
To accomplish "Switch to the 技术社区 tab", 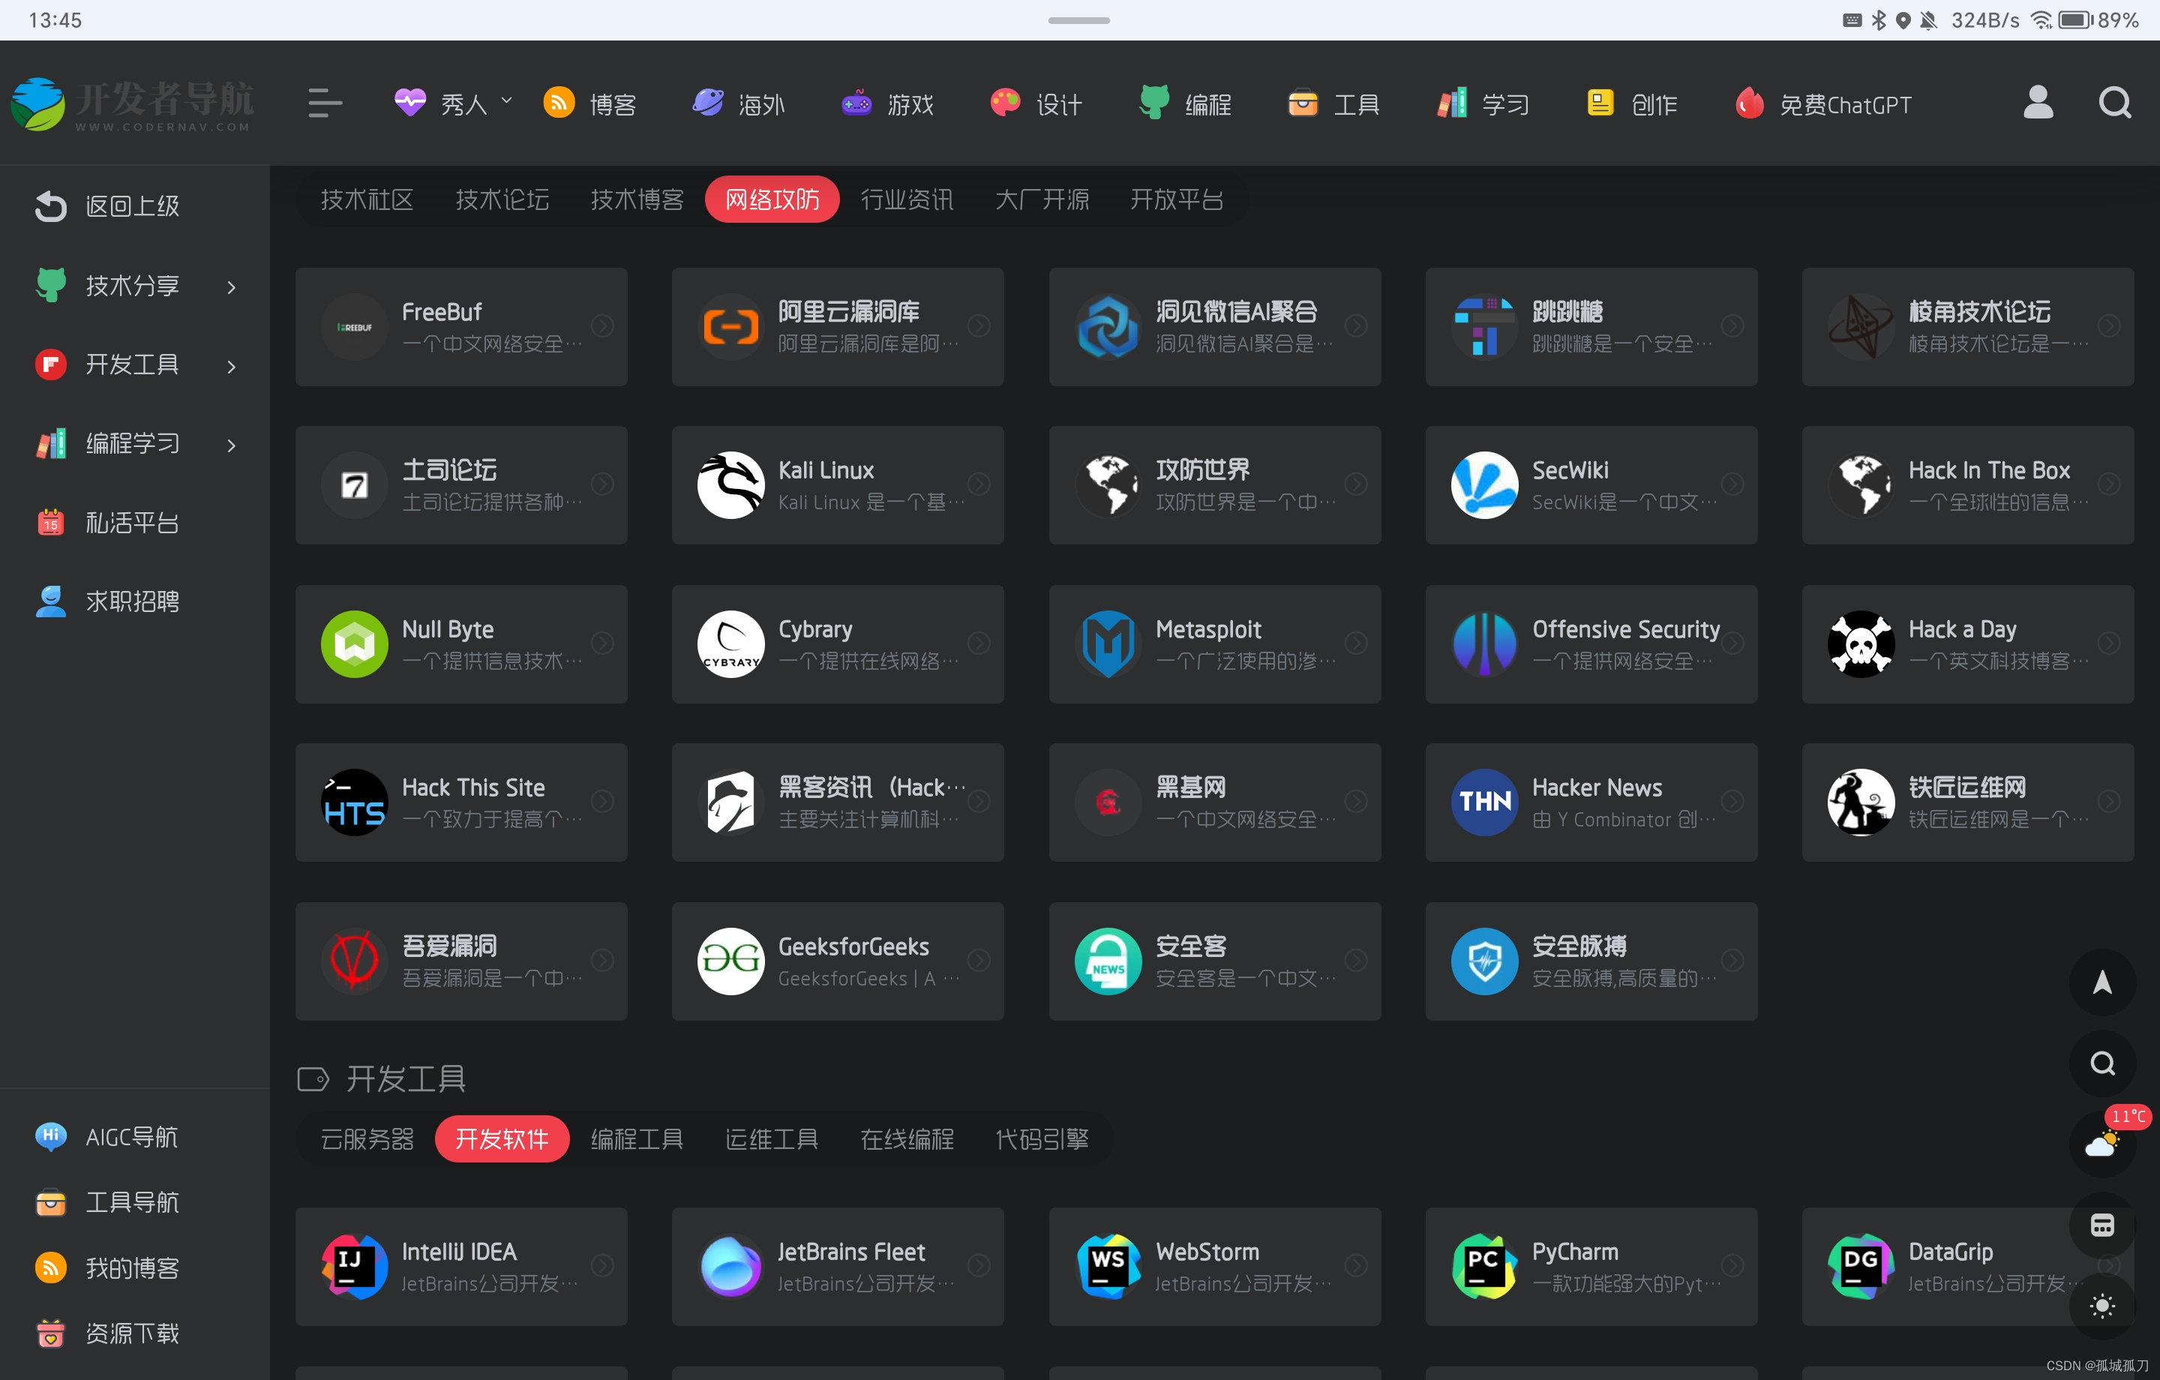I will tap(367, 199).
